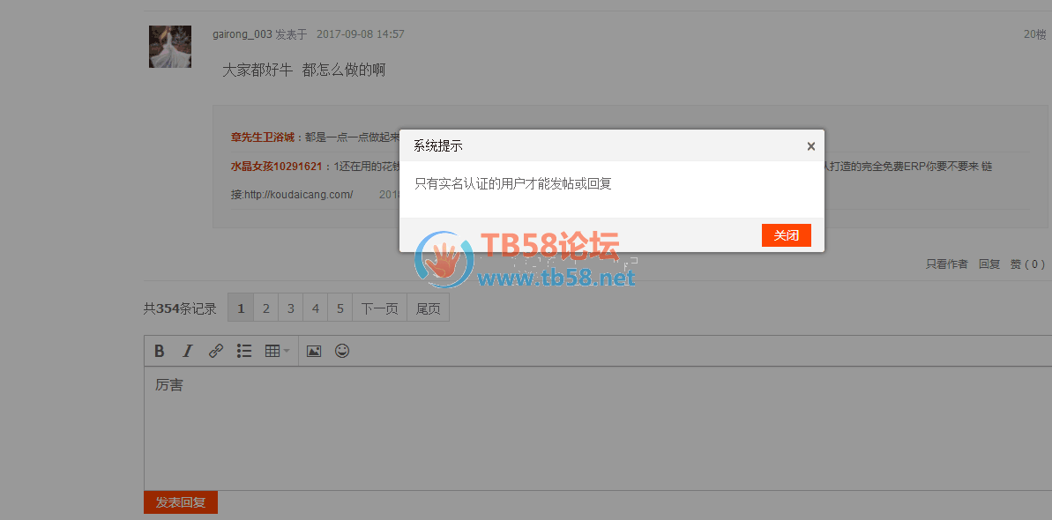Click the Bold formatting icon

click(x=160, y=351)
